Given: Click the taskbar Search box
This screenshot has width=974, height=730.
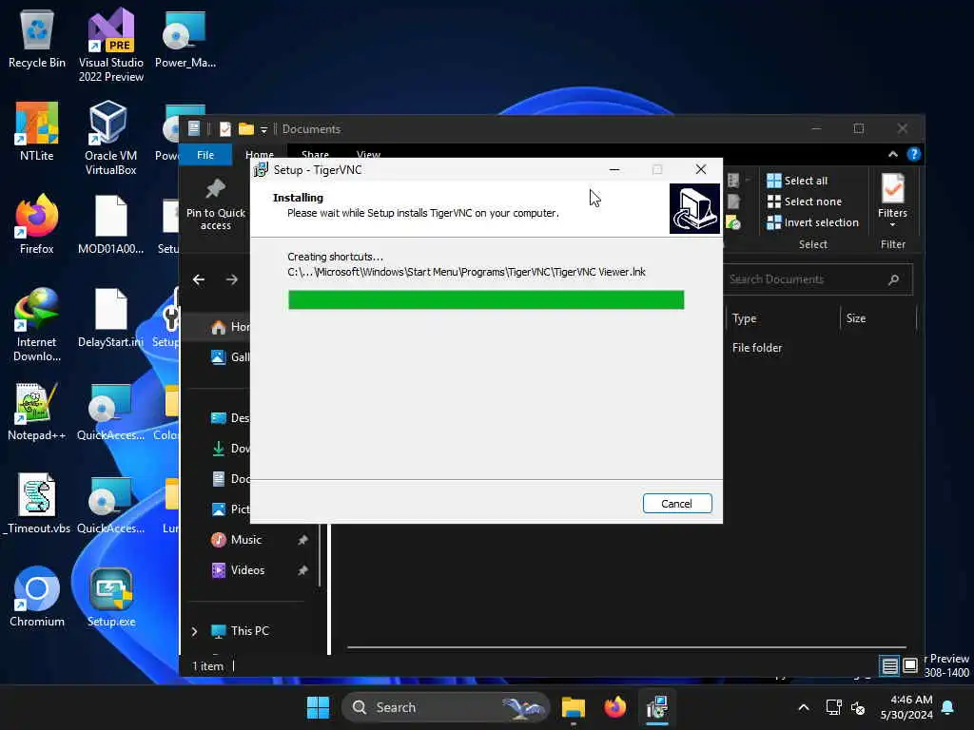Looking at the screenshot, I should click(446, 707).
